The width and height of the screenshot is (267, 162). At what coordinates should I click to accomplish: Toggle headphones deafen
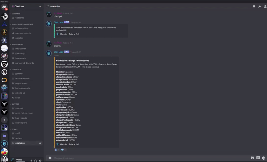coord(36,160)
